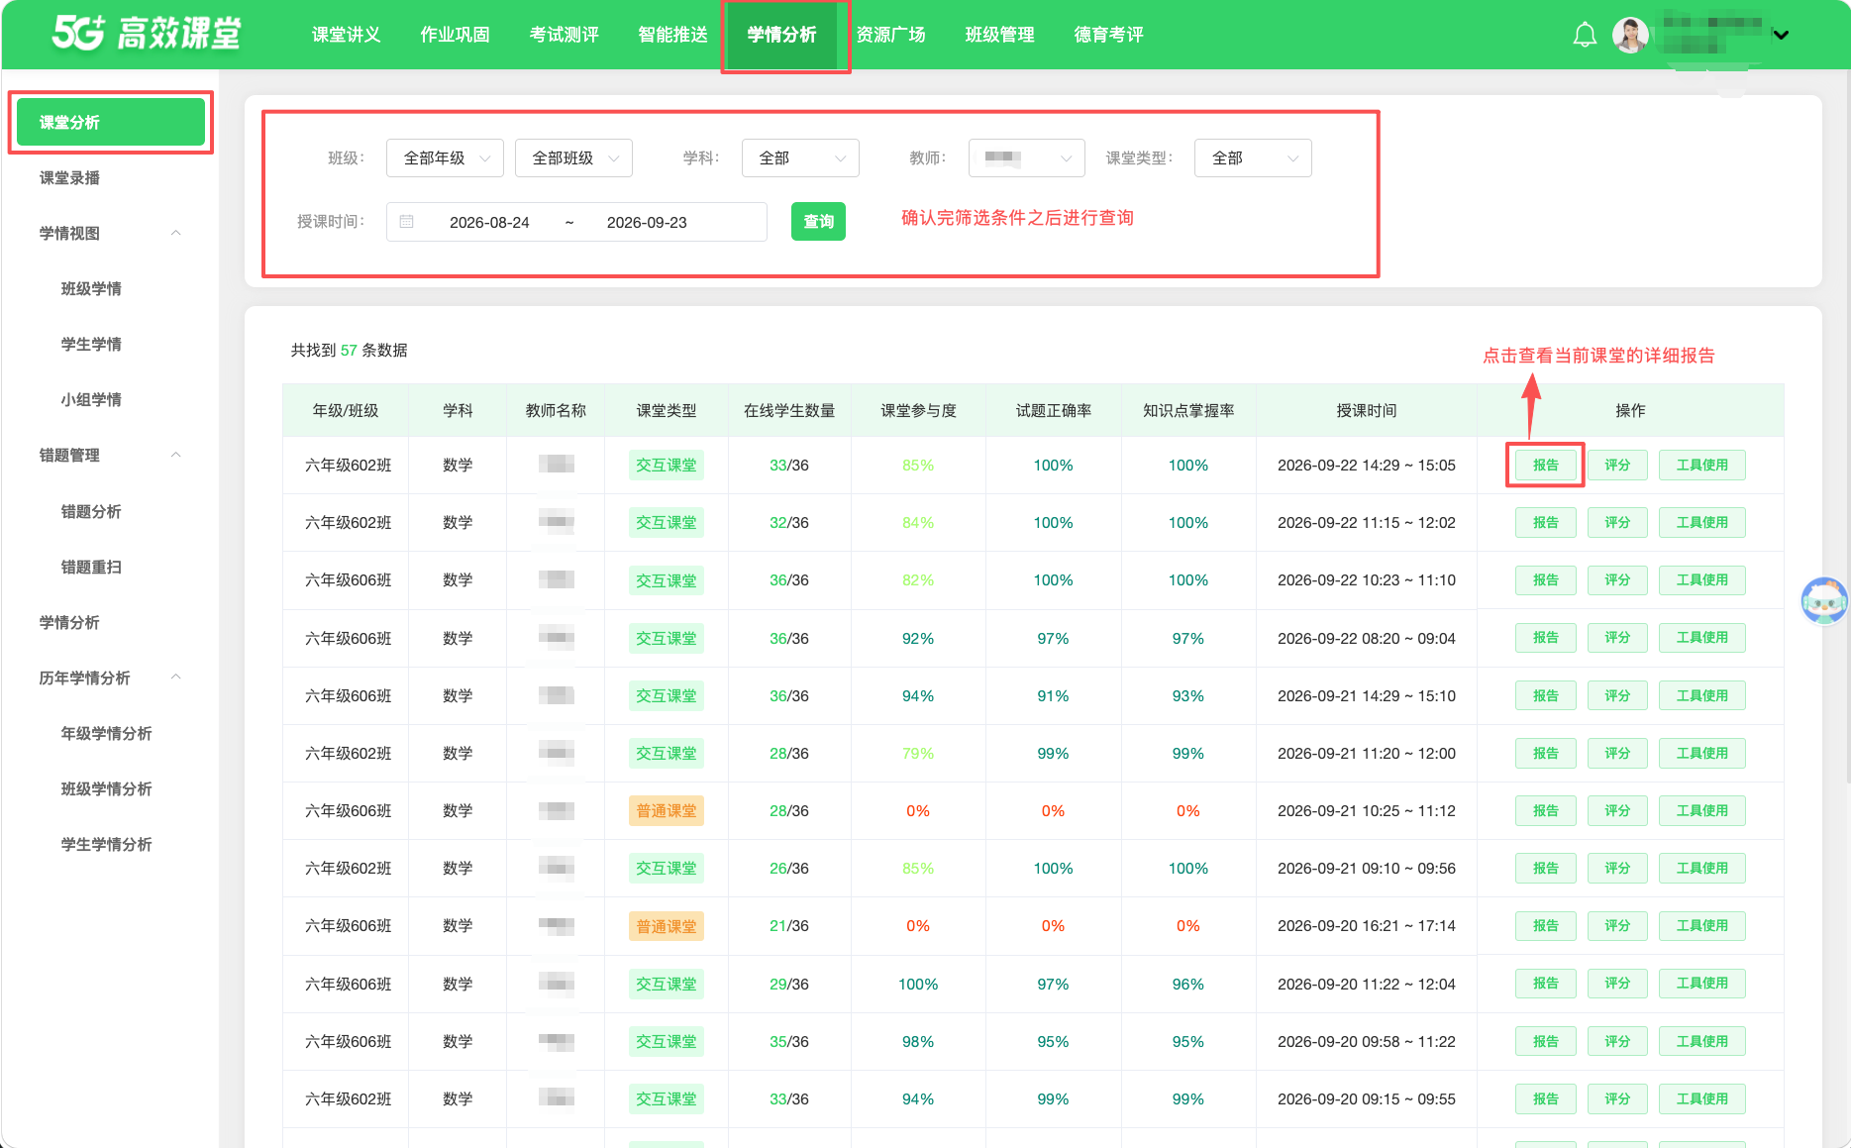Click 工具使用 for the 2026-09-22 10:23 class
The height and width of the screenshot is (1148, 1851).
point(1701,579)
